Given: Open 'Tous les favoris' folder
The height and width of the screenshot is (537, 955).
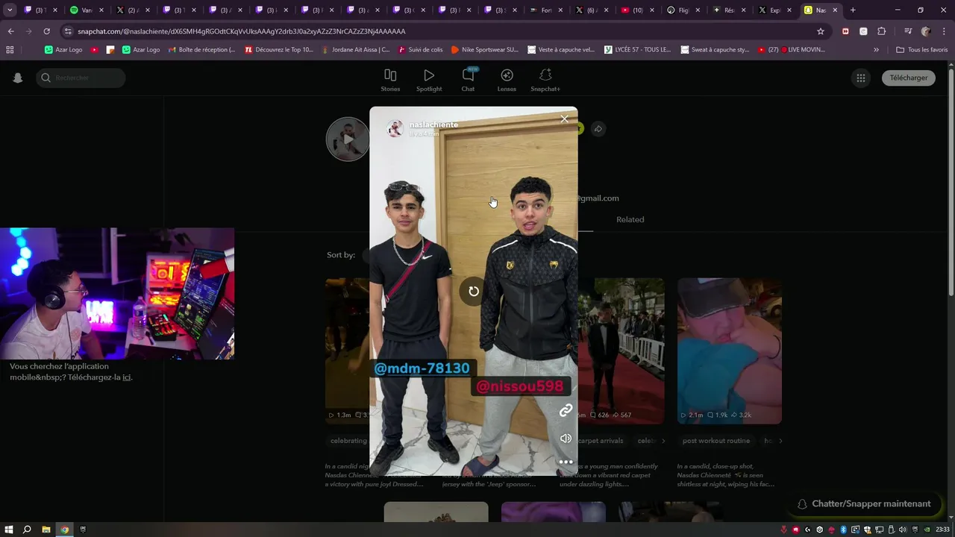Looking at the screenshot, I should [x=922, y=50].
